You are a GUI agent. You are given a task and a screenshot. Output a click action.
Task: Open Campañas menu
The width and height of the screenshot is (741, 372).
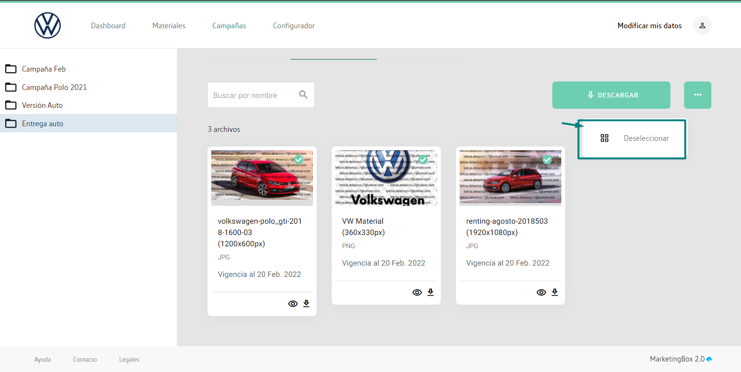pos(229,25)
